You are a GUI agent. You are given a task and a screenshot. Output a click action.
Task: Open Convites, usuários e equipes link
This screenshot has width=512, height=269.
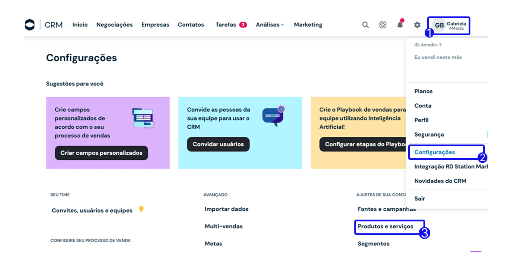(x=92, y=210)
